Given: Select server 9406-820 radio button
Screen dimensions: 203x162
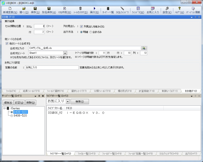Looking at the screenshot, I should click(x=12, y=112).
